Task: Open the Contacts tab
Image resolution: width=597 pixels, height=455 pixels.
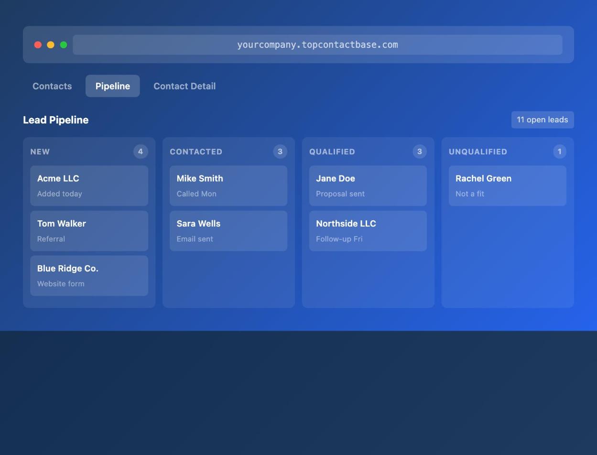Action: [x=52, y=86]
